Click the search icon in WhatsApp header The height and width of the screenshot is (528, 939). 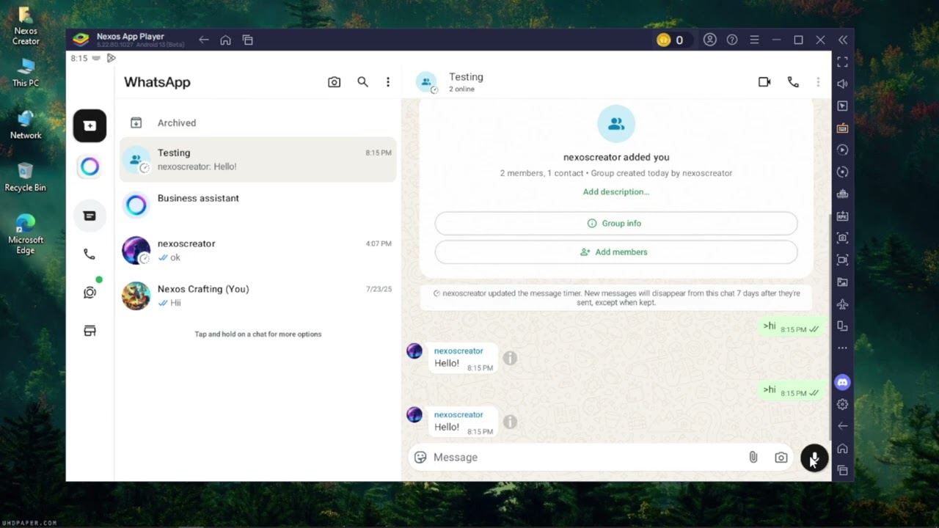click(362, 82)
